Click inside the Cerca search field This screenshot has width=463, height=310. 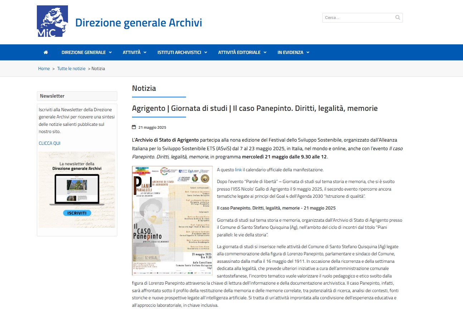pos(358,18)
